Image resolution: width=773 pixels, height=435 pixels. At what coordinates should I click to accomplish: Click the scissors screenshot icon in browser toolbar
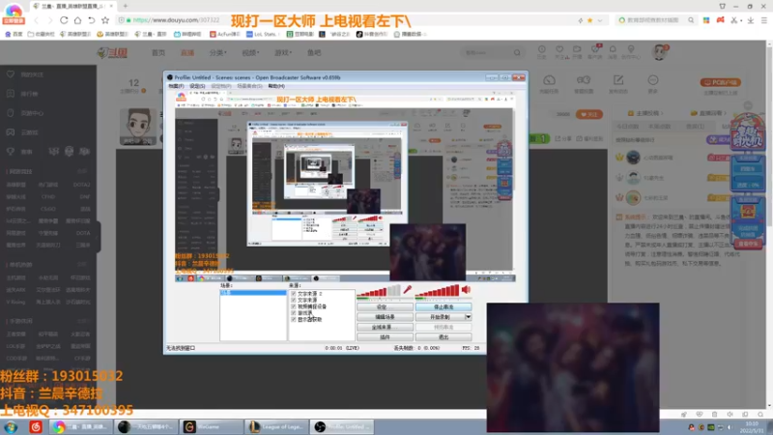tap(733, 20)
